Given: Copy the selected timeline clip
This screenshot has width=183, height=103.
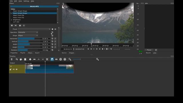Looking at the screenshot, I should pyautogui.click(x=21, y=59).
